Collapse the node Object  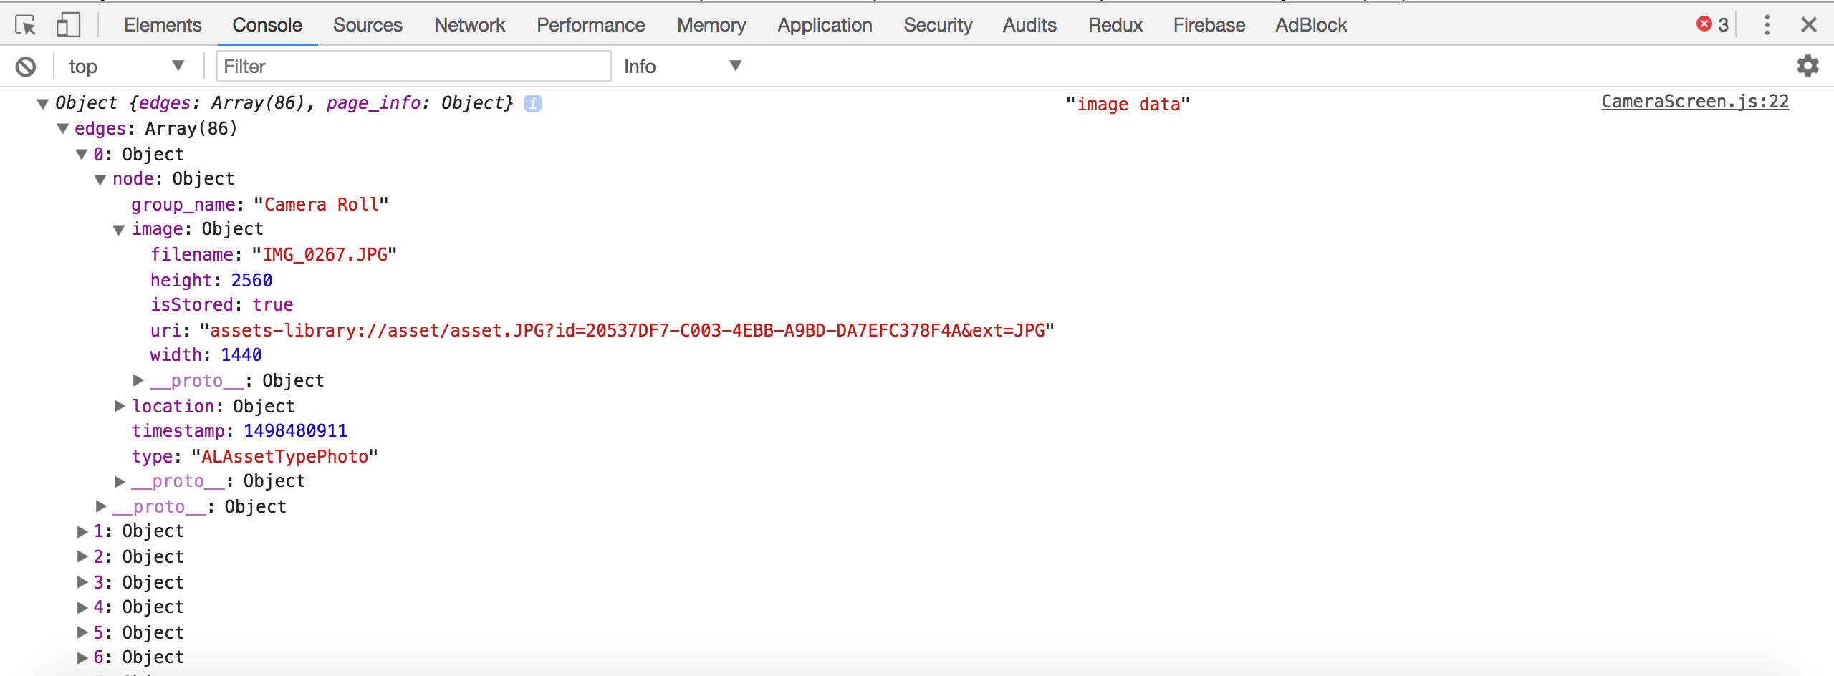(100, 179)
